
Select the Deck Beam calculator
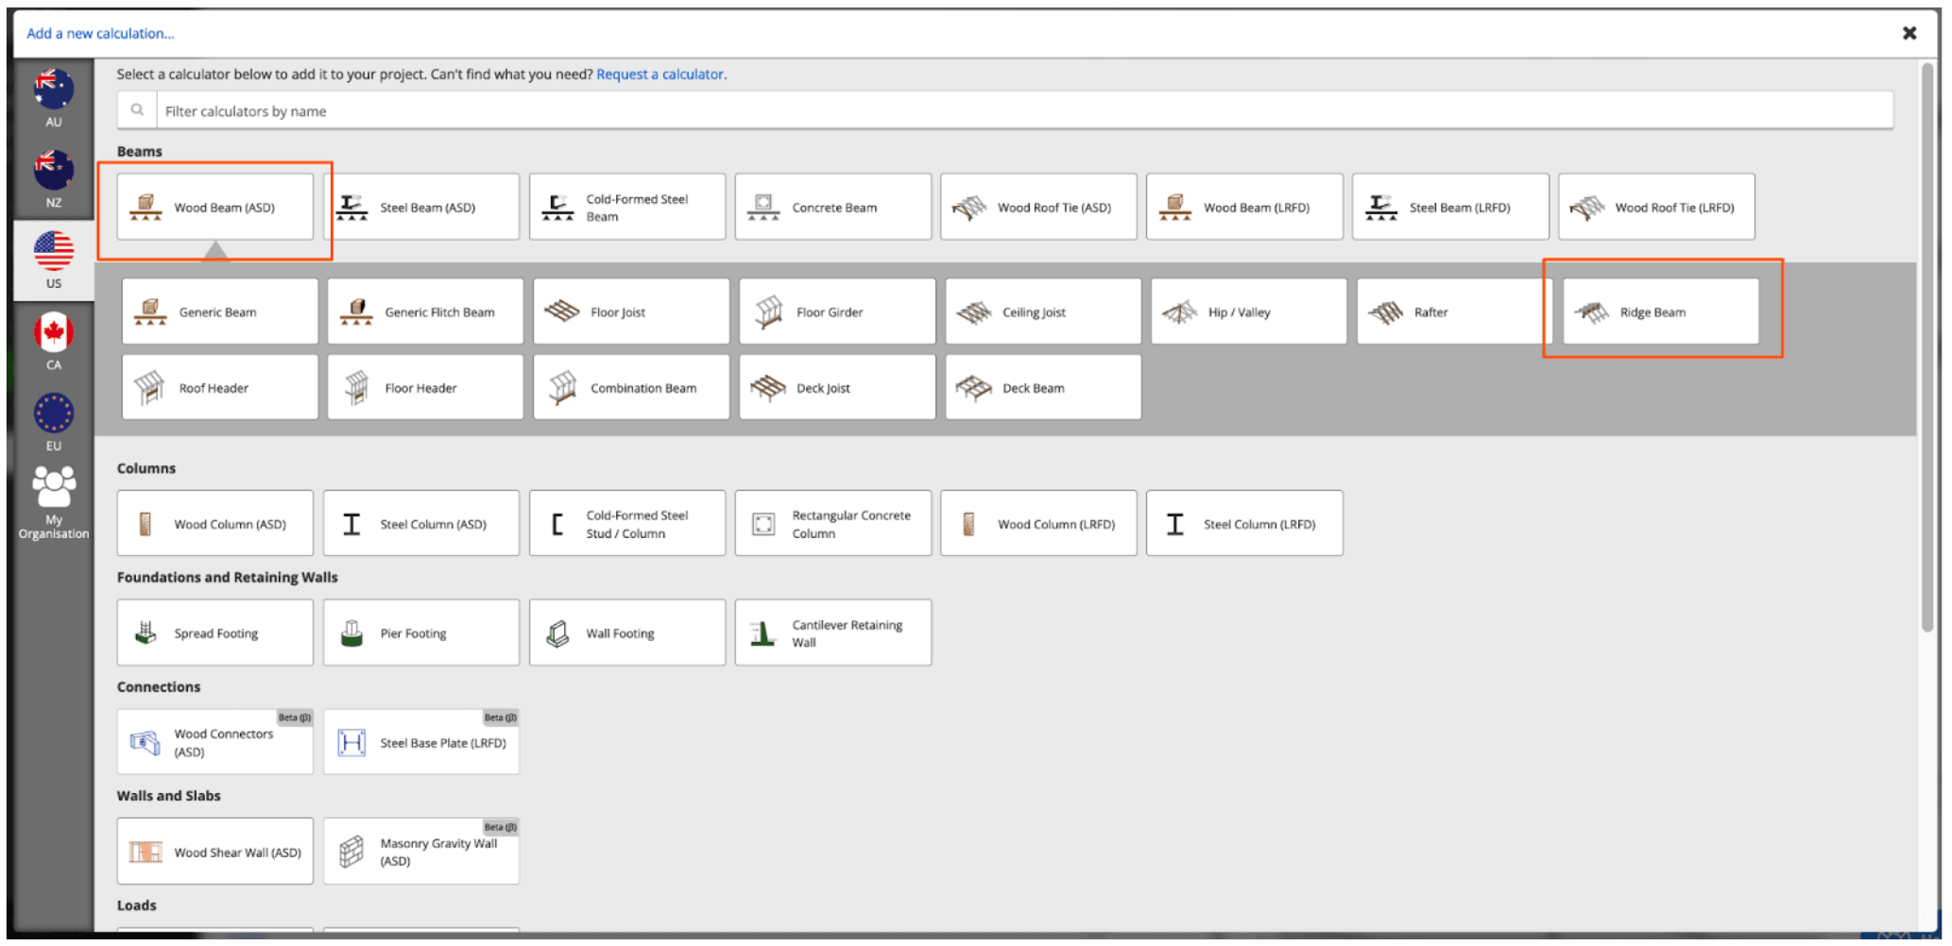coord(1043,387)
